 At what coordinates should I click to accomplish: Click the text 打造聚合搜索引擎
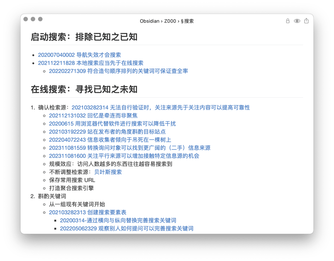pyautogui.click(x=72, y=188)
